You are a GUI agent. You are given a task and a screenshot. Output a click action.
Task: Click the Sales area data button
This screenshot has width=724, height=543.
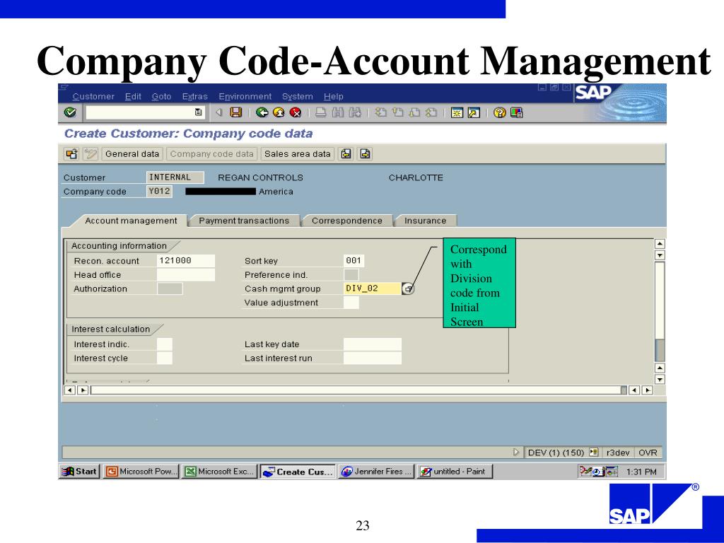(298, 153)
